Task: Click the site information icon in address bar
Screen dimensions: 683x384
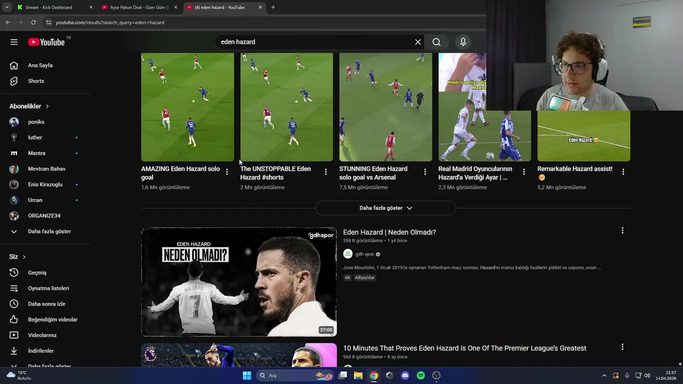Action: click(49, 22)
